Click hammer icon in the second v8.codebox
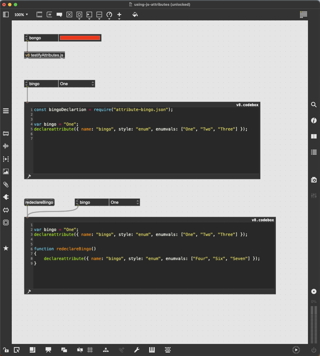The image size is (320, 356). 29,291
